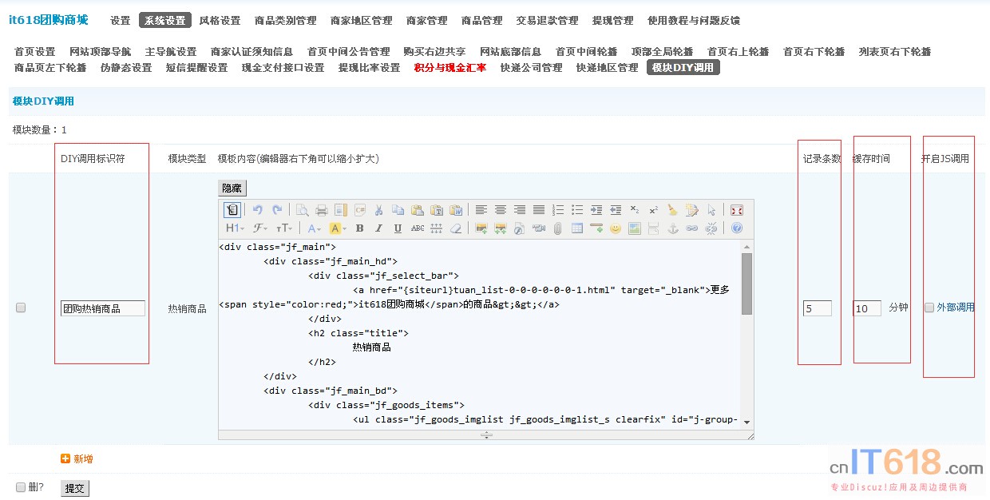Viewport: 990px width, 500px height.
Task: Apply bold formatting in editor
Action: [x=359, y=228]
